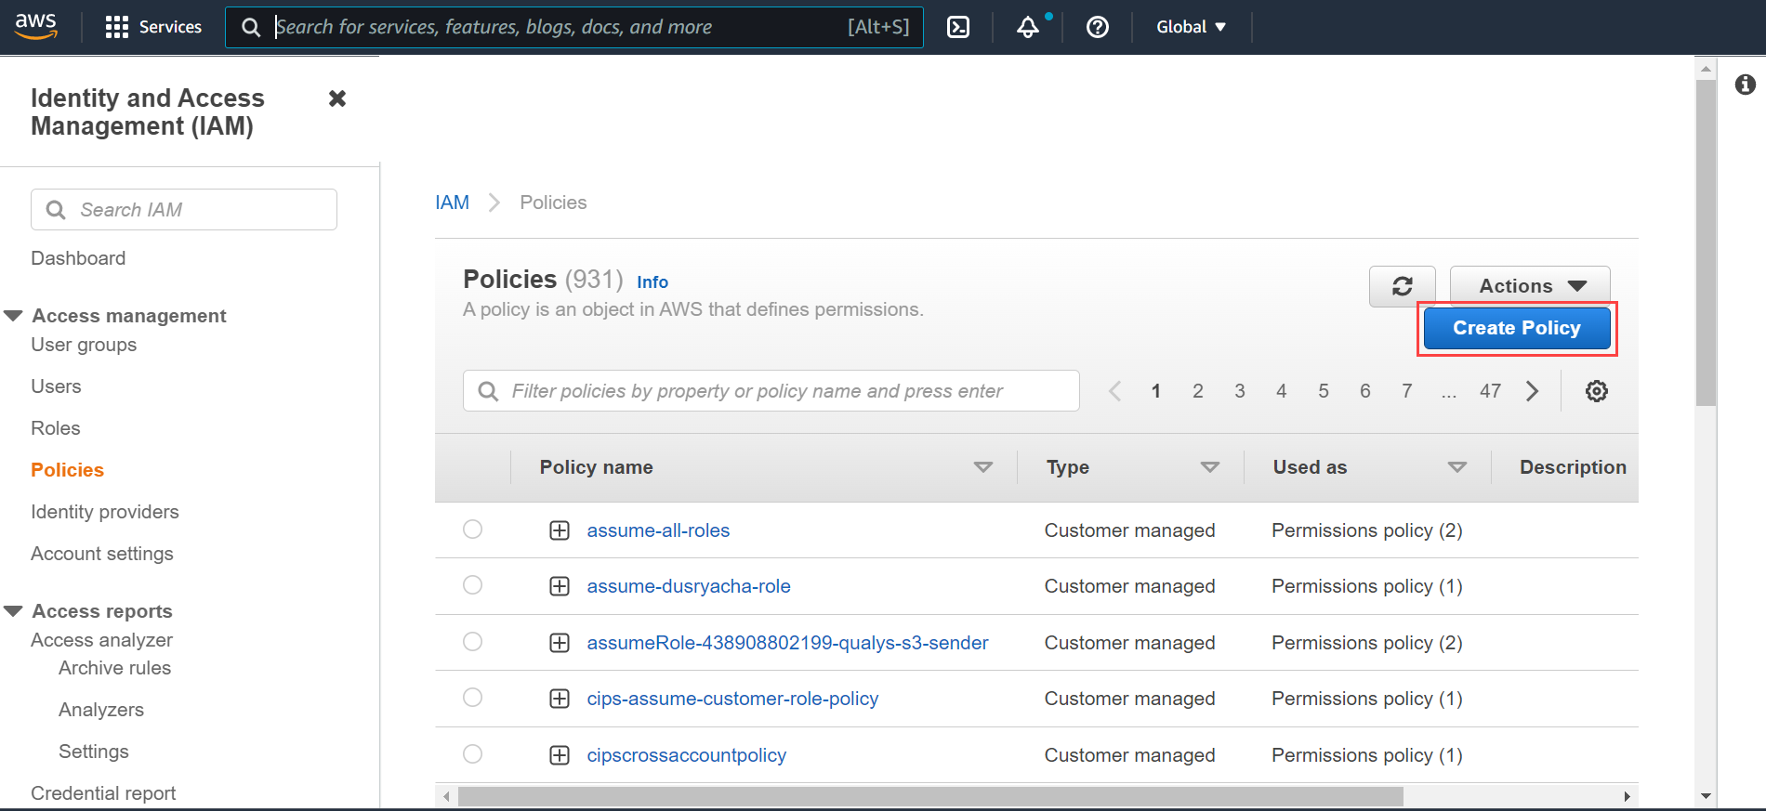Expand cipscrossaccountpolicy details

click(560, 755)
